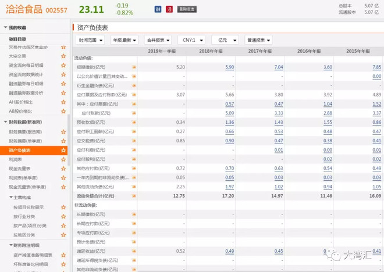The width and height of the screenshot is (384, 272).
Task: Open 按产品(项目)分类 in the sidebar
Action: [30, 226]
